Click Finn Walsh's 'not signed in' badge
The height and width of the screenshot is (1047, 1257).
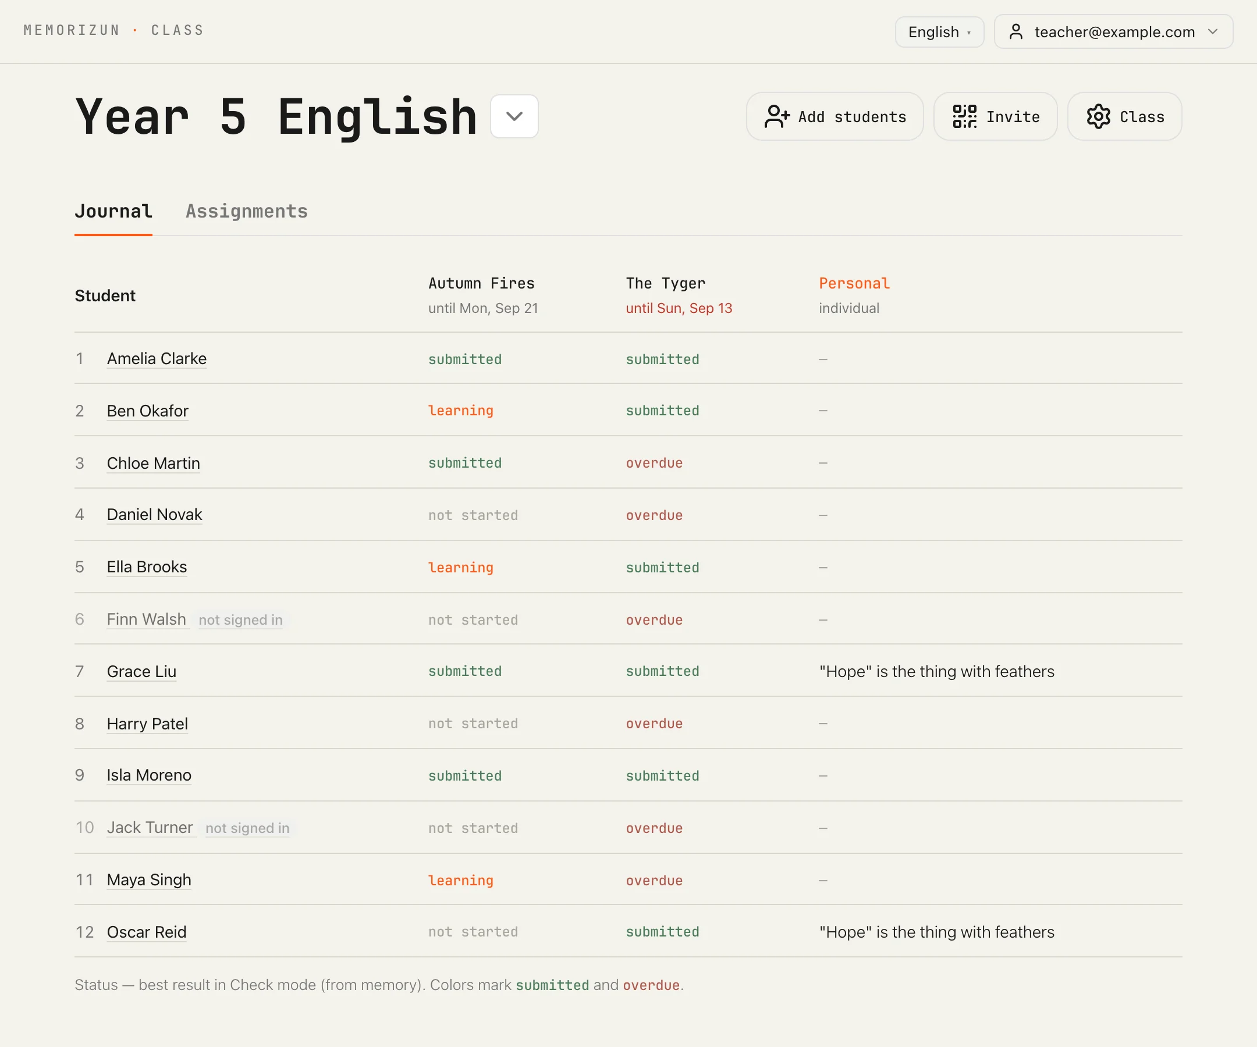(240, 620)
